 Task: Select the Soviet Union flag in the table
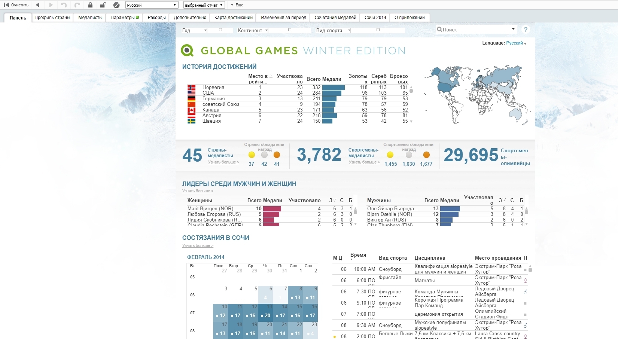coord(191,104)
